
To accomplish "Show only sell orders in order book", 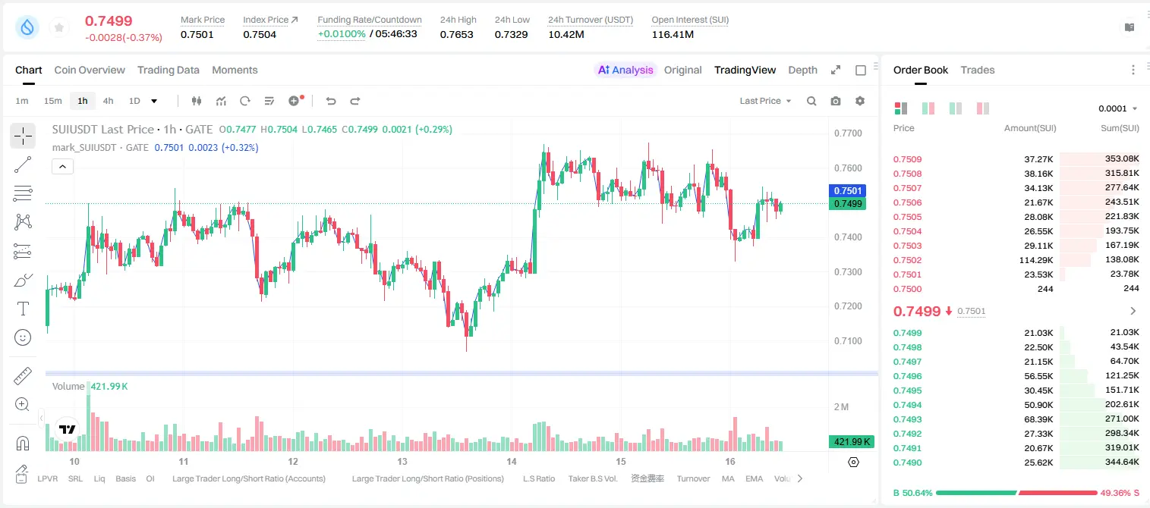I will point(983,108).
